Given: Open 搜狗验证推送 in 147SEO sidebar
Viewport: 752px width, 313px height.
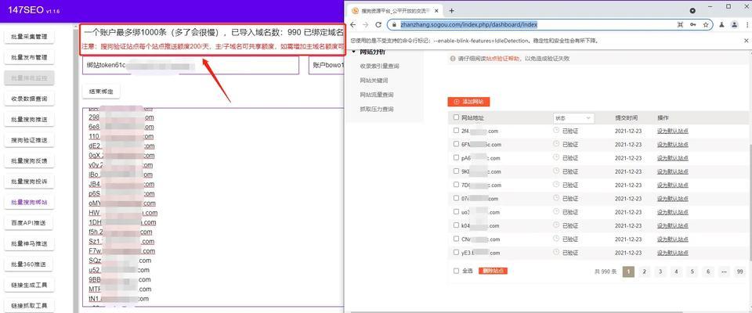Looking at the screenshot, I should (x=29, y=140).
